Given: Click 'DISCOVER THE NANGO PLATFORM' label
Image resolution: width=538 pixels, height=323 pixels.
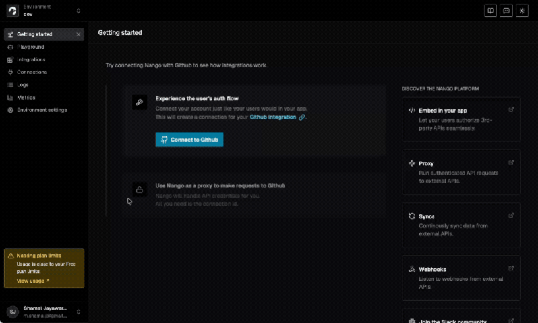Looking at the screenshot, I should point(440,89).
